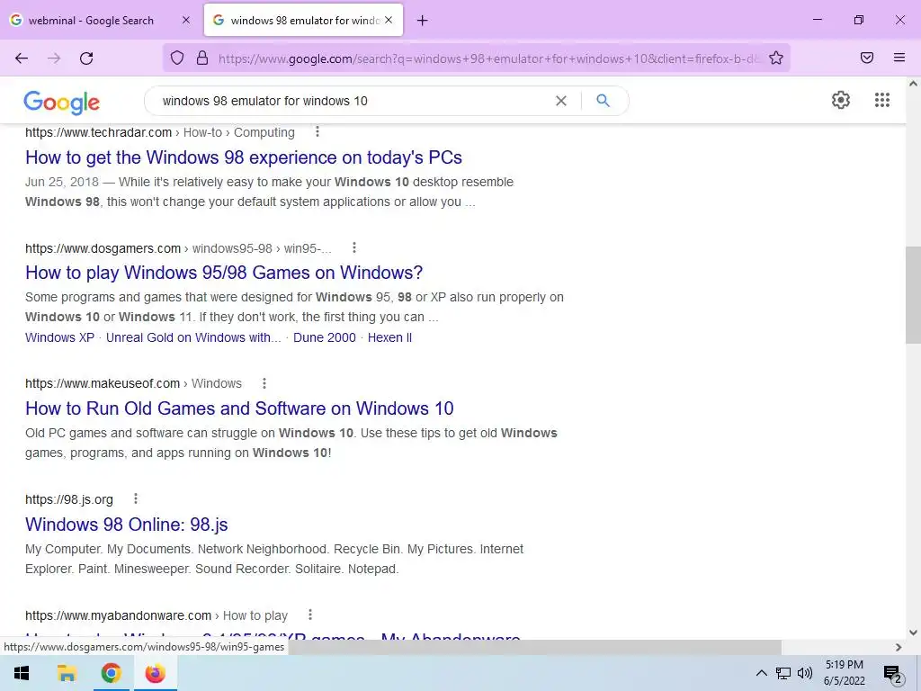Viewport: 921px width, 691px height.
Task: Open 'How to Run Old Games and Software' result
Action: pyautogui.click(x=239, y=408)
